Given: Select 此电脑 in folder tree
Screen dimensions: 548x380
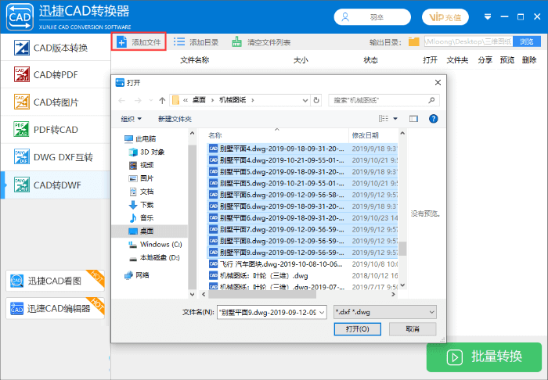Looking at the screenshot, I should (140, 139).
